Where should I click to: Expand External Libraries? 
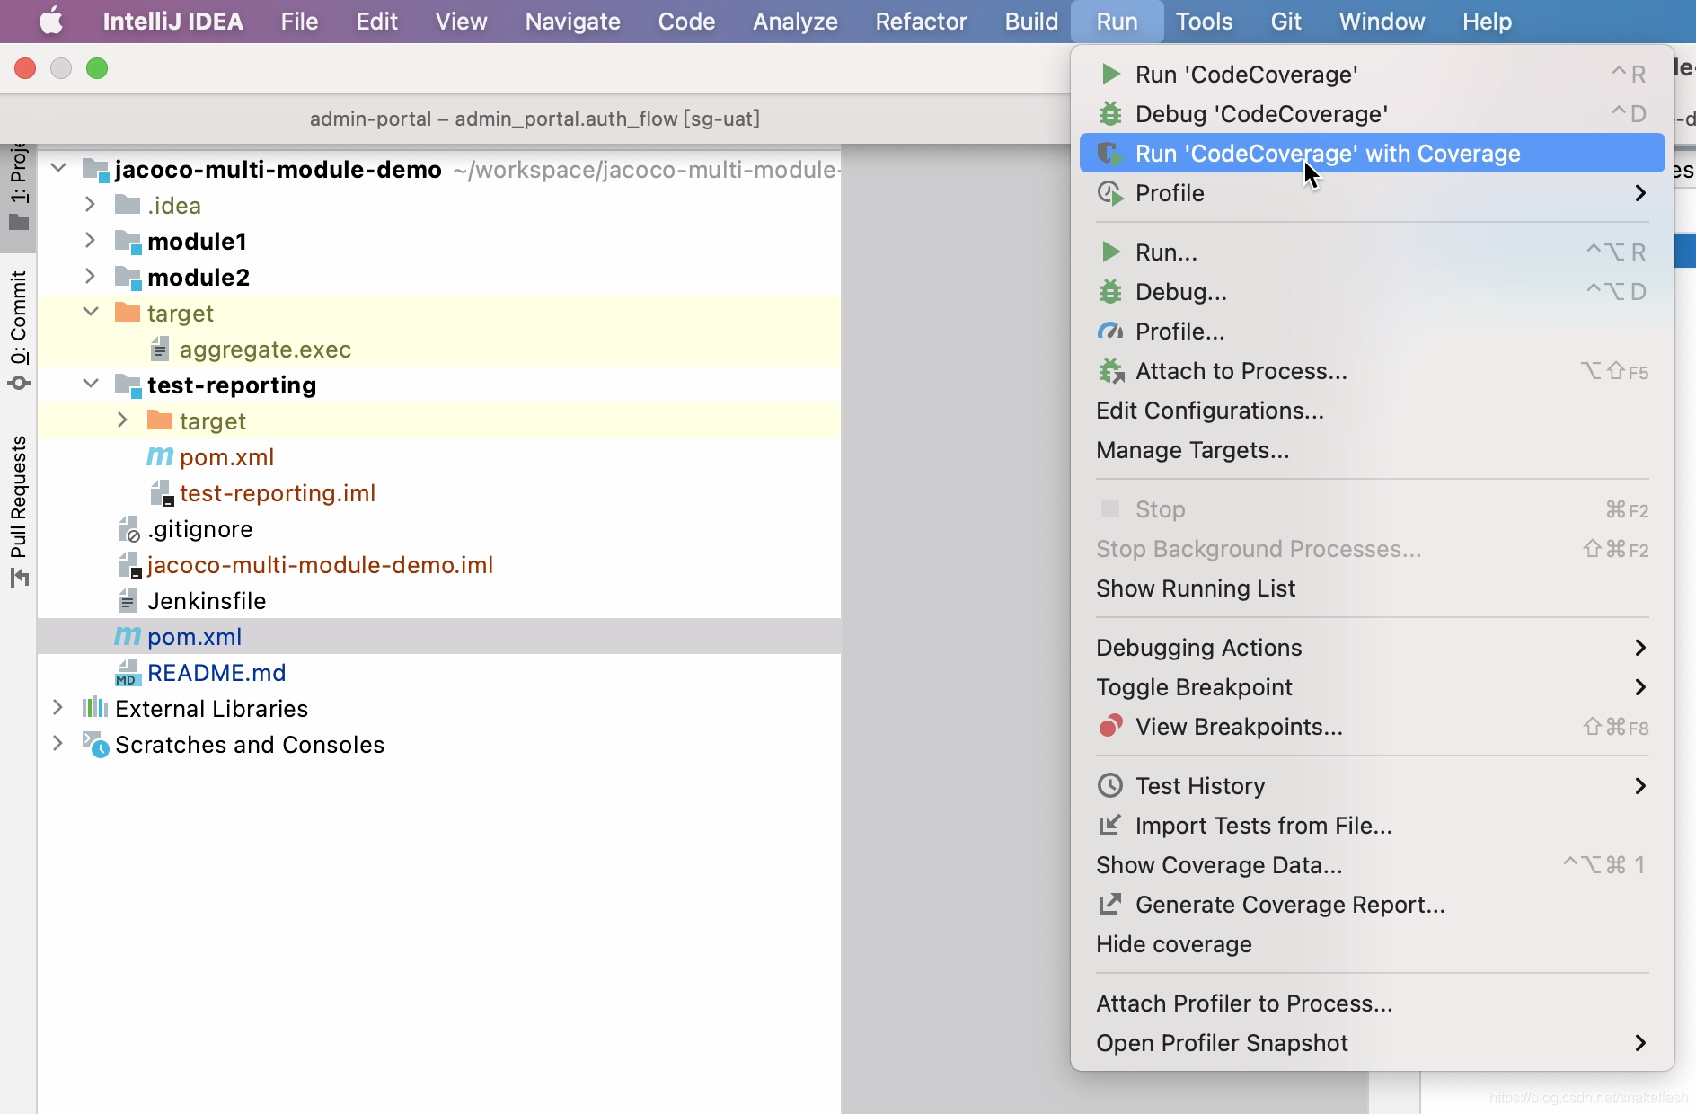(57, 708)
